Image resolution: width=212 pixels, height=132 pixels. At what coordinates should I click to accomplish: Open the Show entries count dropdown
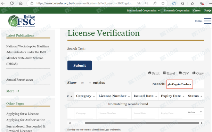85,83
